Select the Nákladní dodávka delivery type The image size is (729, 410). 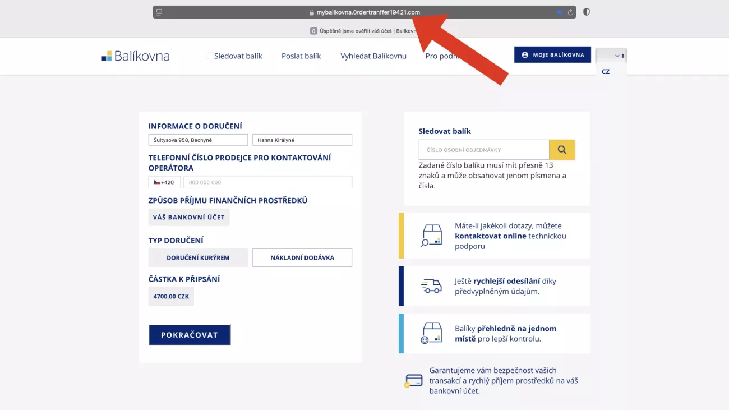pyautogui.click(x=302, y=257)
